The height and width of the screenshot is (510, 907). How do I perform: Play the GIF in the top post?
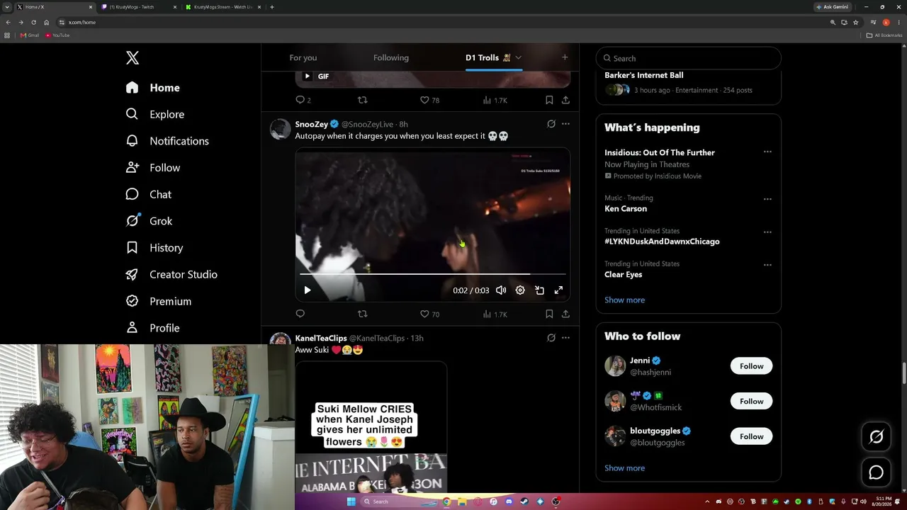tap(308, 76)
